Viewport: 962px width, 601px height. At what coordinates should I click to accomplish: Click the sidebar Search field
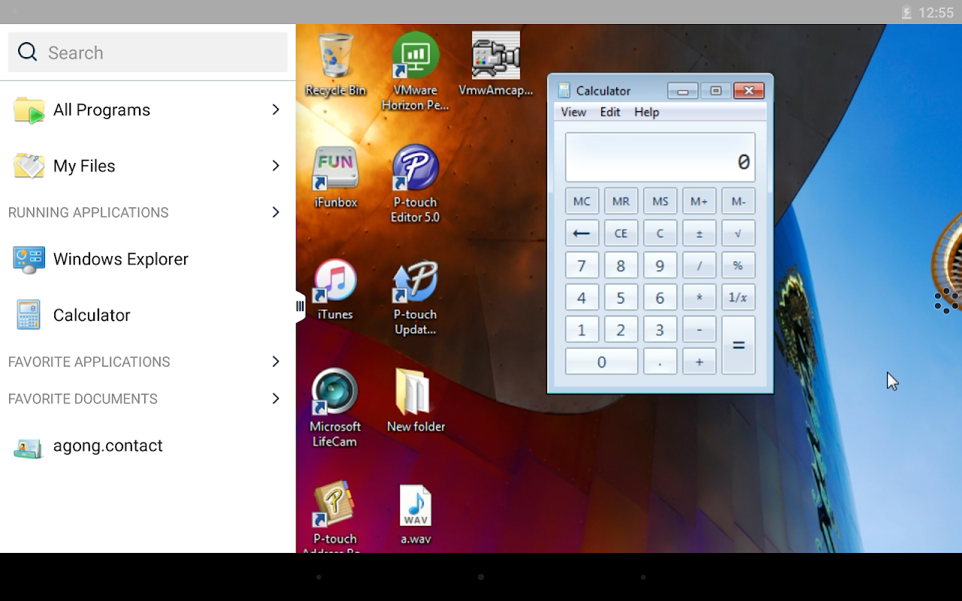[148, 53]
